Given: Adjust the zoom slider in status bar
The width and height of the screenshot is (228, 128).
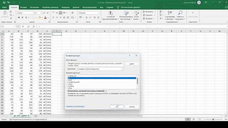Looking at the screenshot, I should coord(213,119).
